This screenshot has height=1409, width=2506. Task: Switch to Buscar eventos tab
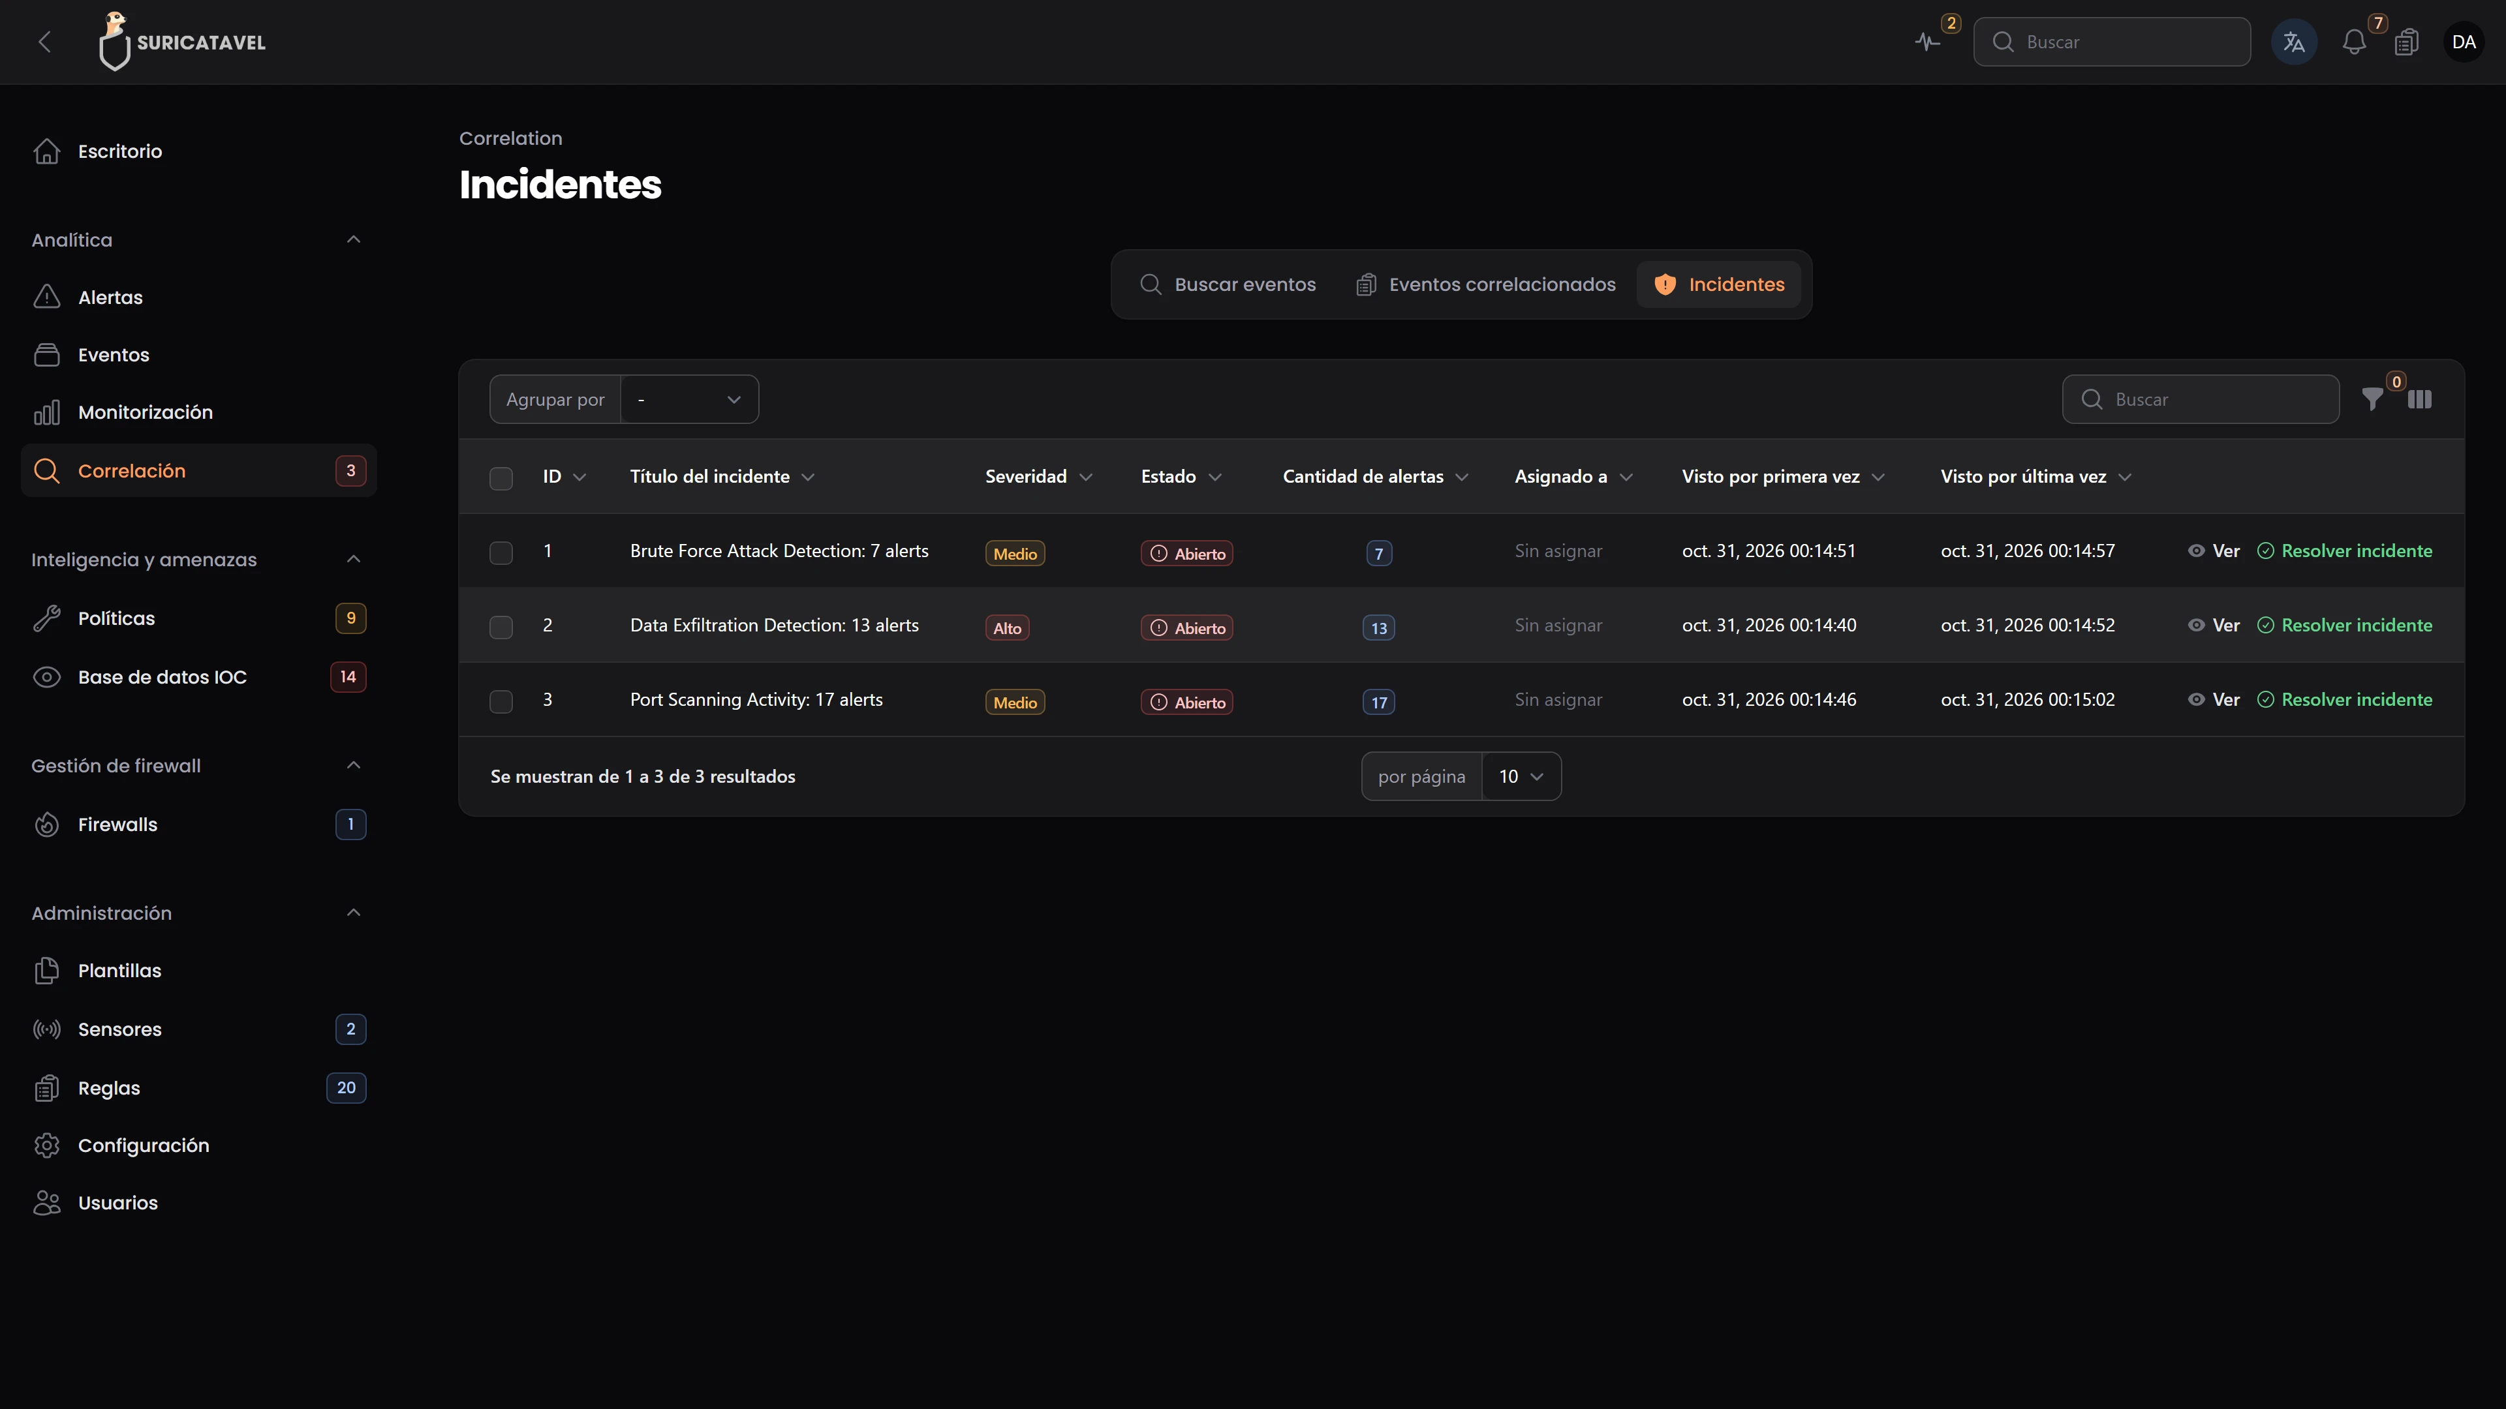pos(1228,284)
